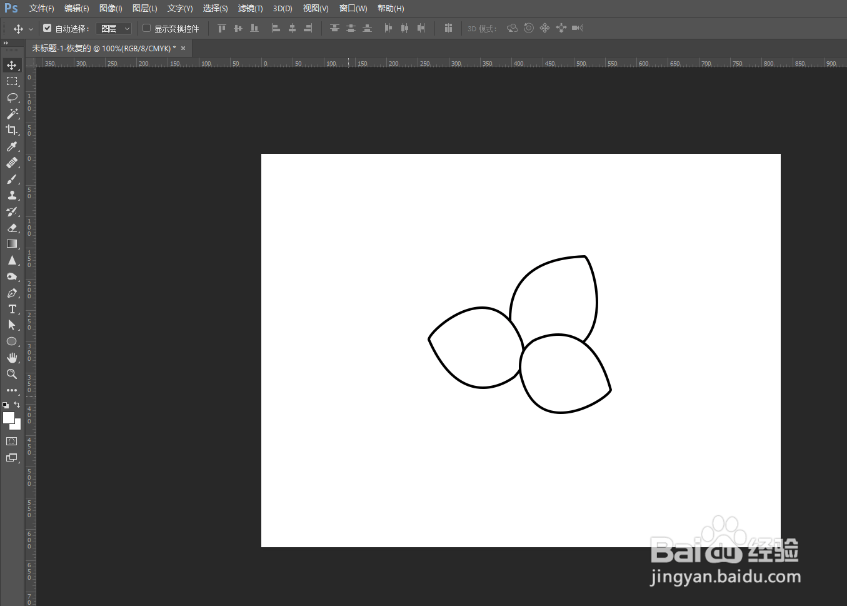This screenshot has height=606, width=847.
Task: Open Move tool preset picker arrow
Action: click(31, 29)
